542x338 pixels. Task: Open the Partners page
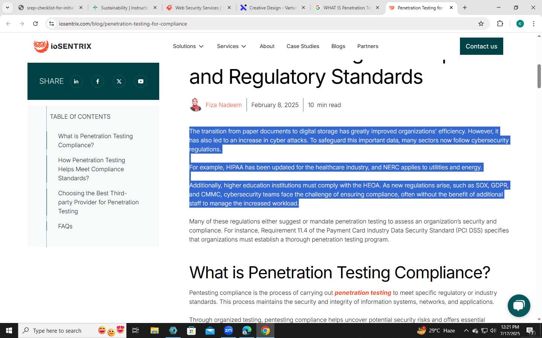pyautogui.click(x=368, y=46)
